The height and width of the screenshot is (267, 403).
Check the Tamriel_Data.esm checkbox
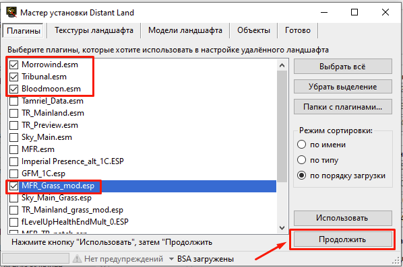point(13,101)
